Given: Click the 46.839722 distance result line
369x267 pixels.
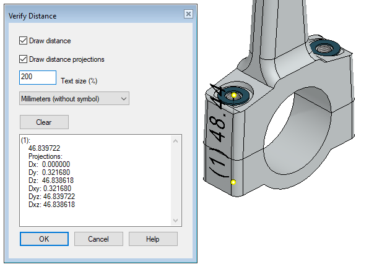Looking at the screenshot, I should click(x=44, y=148).
